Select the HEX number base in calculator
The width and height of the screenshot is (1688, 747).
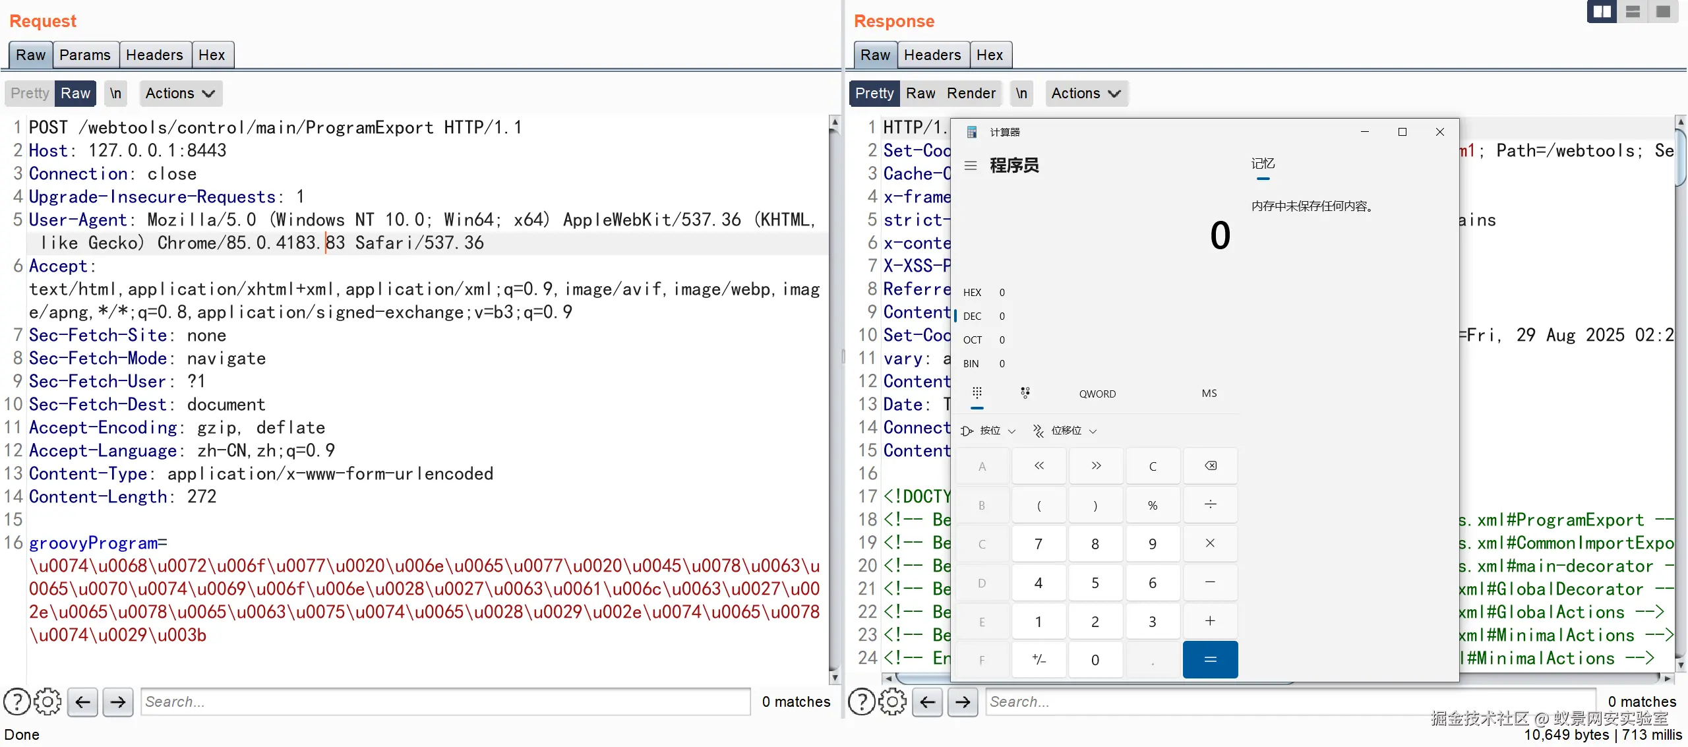(x=972, y=292)
